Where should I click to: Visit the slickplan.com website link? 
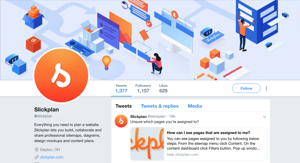click(52, 157)
